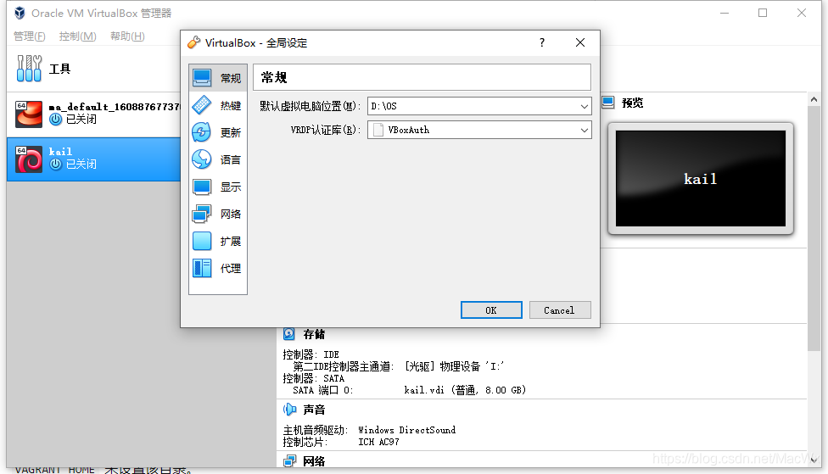Image resolution: width=828 pixels, height=474 pixels.
Task: Select the kail virtual machine entry
Action: [93, 159]
